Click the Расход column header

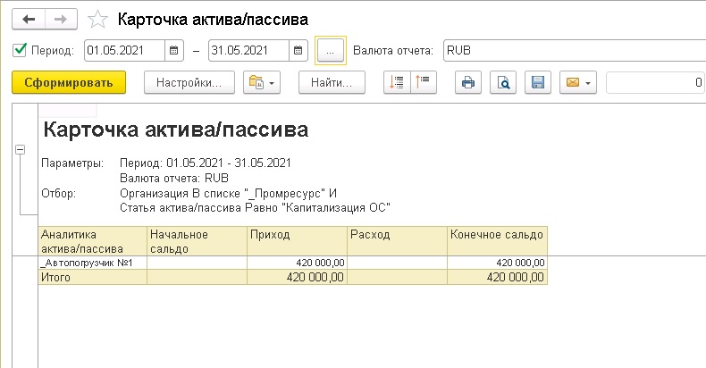[x=397, y=241]
